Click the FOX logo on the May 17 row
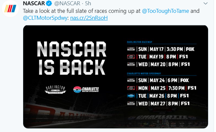216x132 pixels. pyautogui.click(x=190, y=49)
